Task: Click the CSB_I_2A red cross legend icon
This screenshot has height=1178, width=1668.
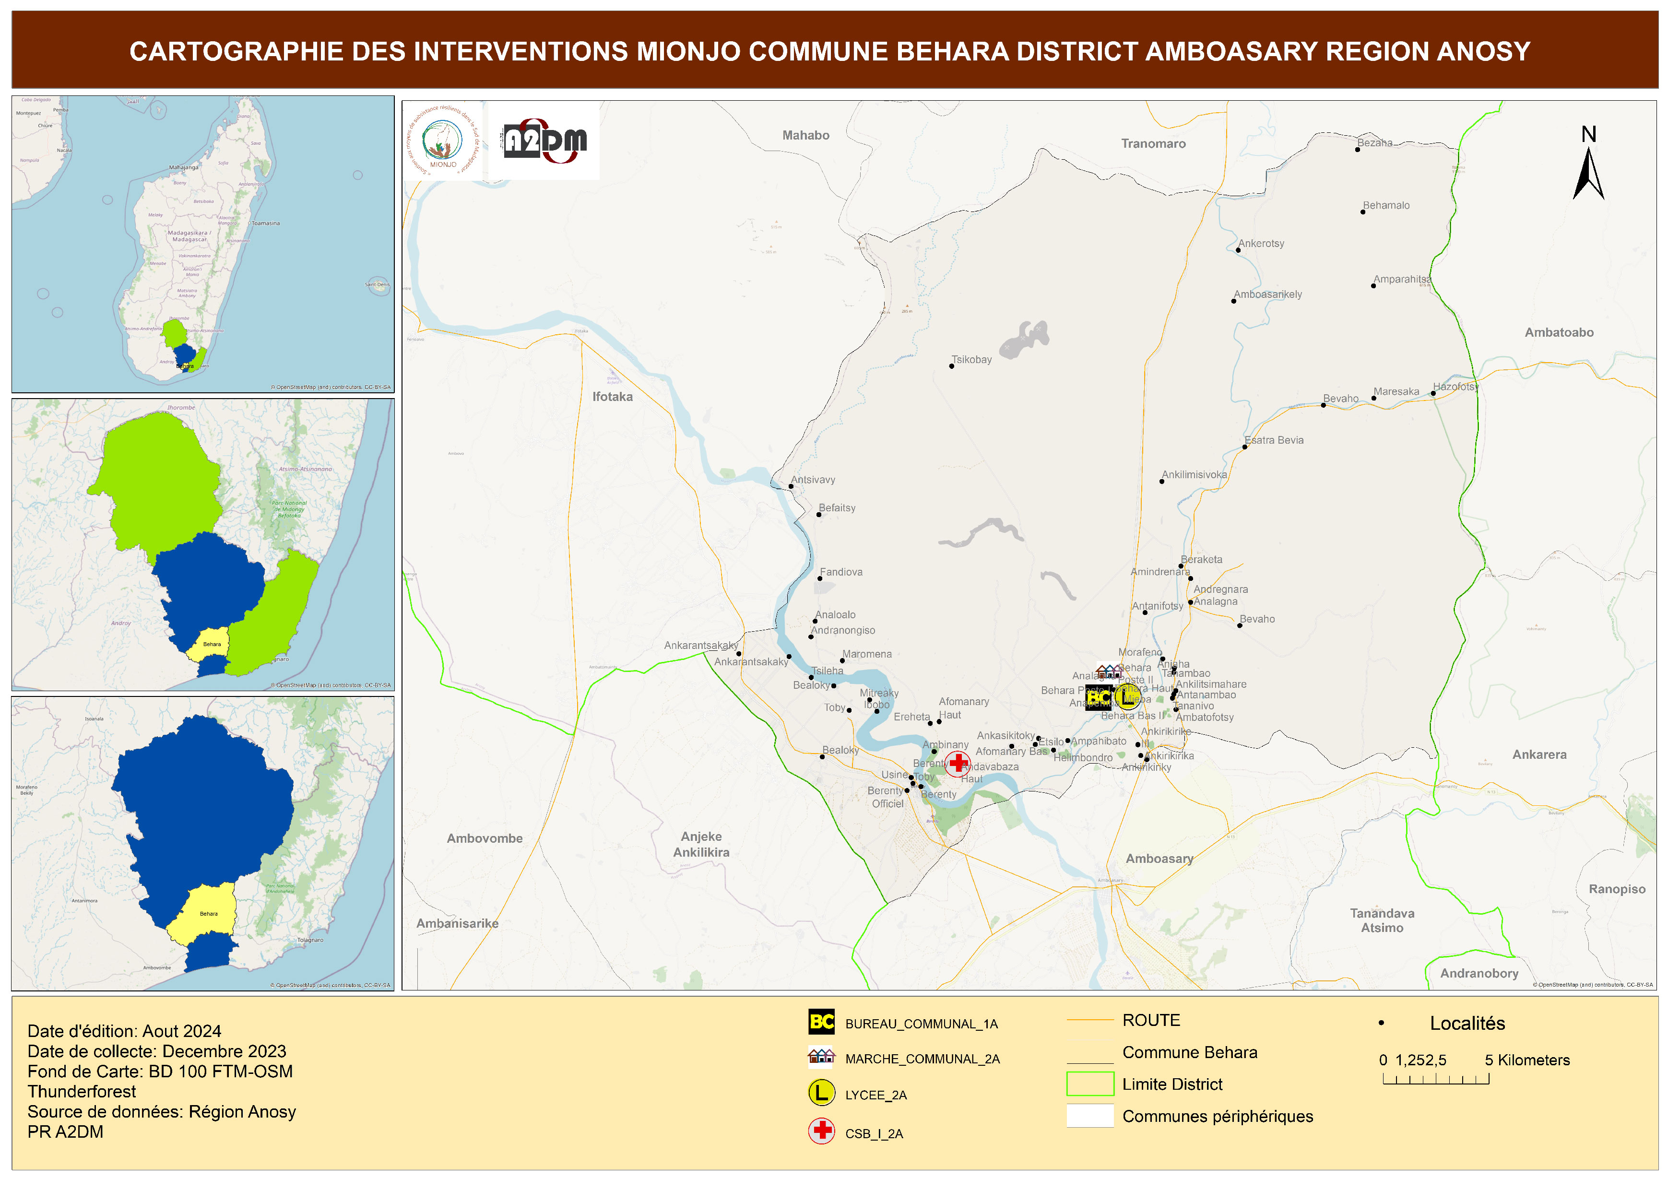Action: click(x=822, y=1131)
